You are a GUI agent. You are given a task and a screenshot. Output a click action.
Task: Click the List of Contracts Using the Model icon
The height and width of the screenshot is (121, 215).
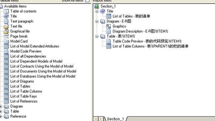(x=6, y=66)
